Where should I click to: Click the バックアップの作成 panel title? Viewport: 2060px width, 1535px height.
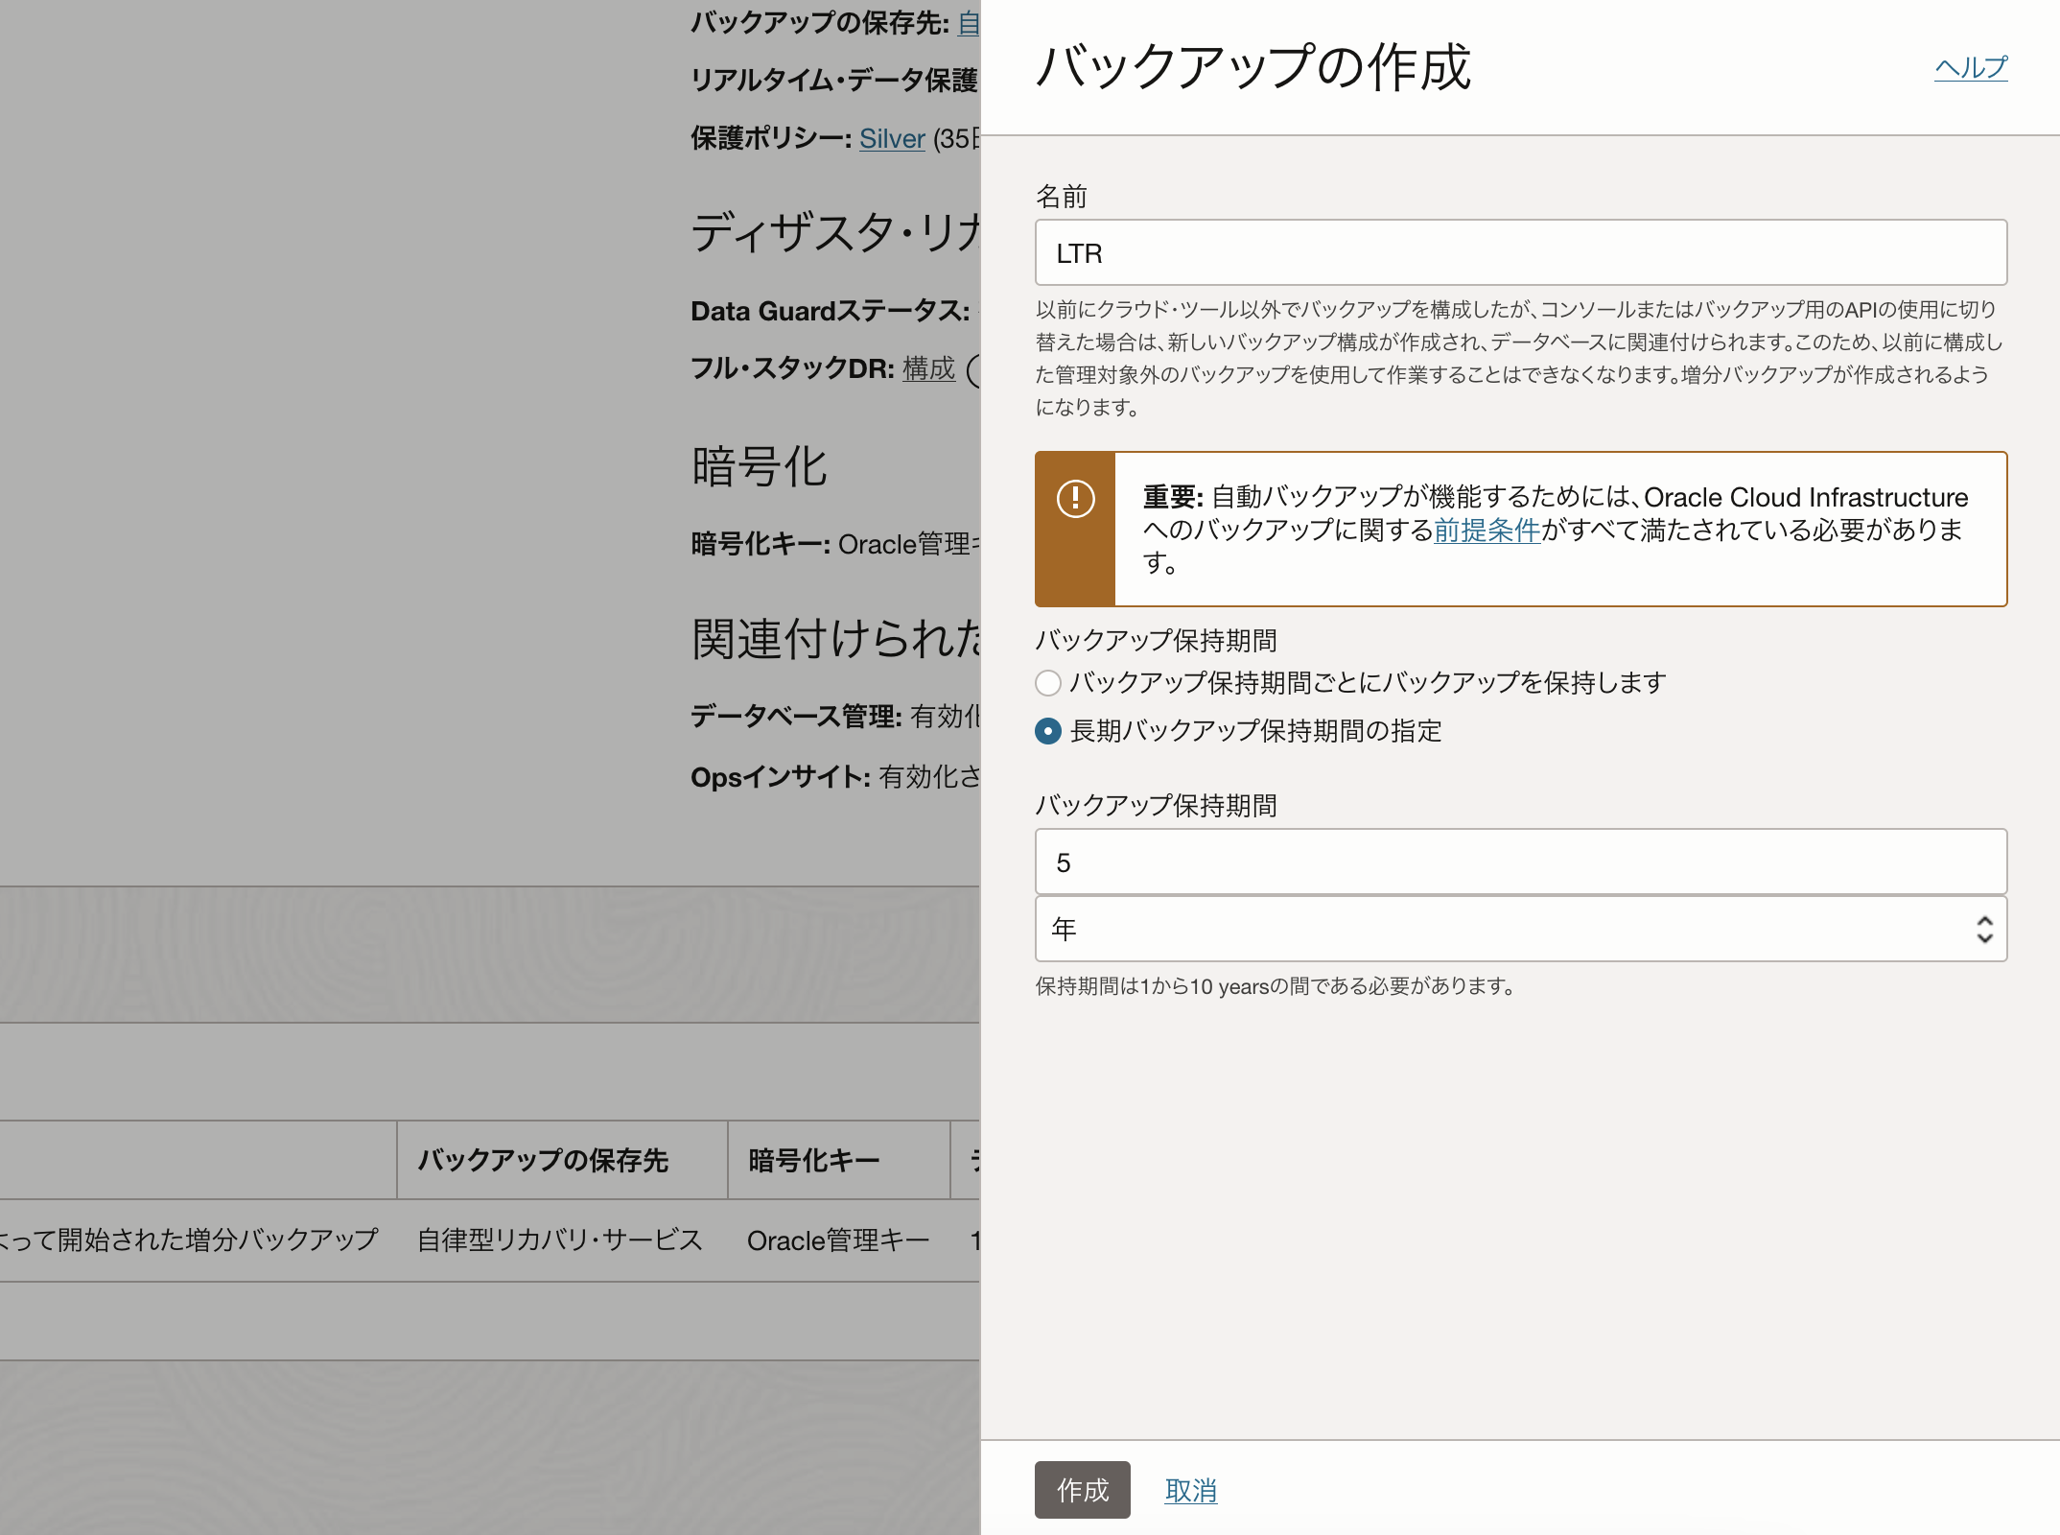(x=1252, y=67)
